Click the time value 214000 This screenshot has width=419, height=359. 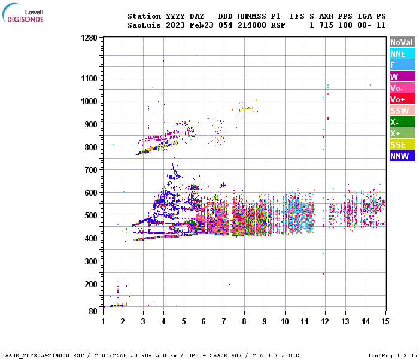point(252,25)
